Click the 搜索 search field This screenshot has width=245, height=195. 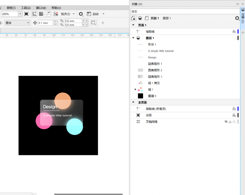click(184, 12)
